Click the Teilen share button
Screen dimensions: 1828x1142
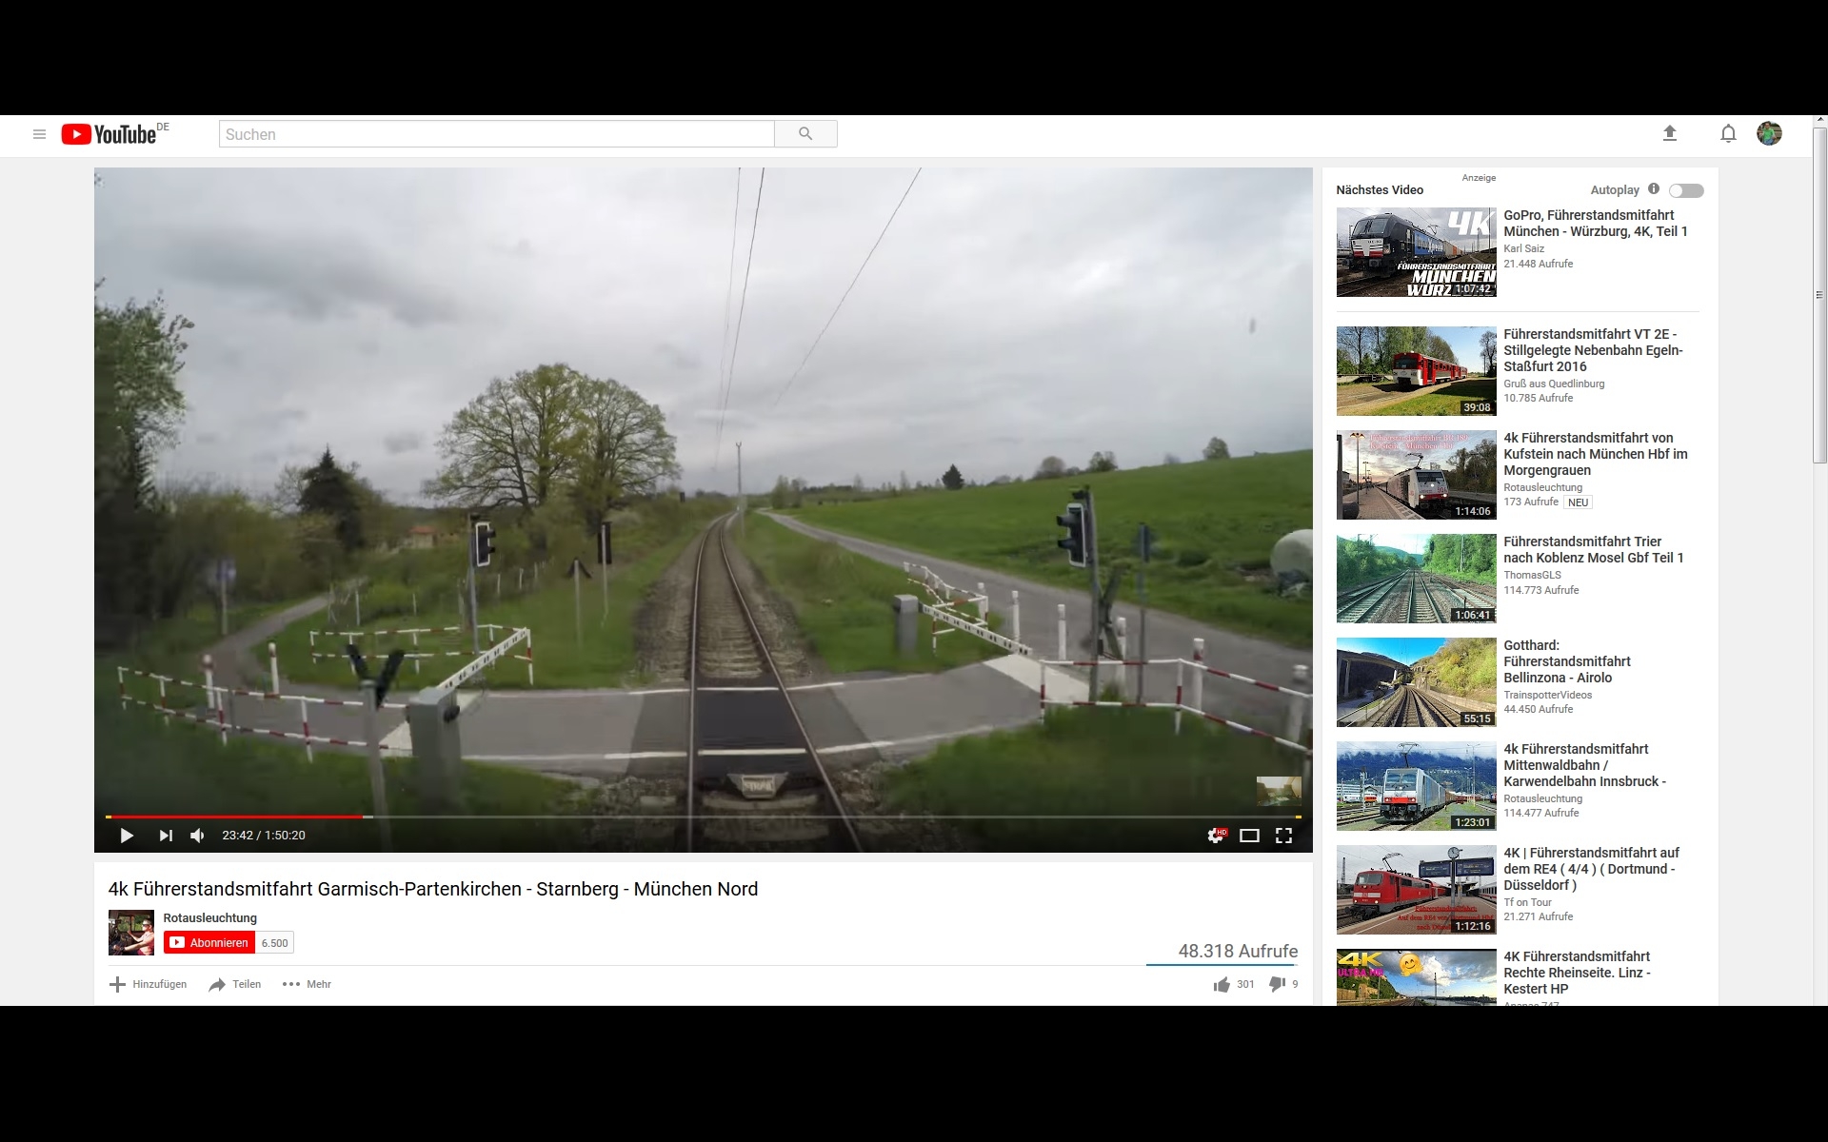[x=235, y=984]
